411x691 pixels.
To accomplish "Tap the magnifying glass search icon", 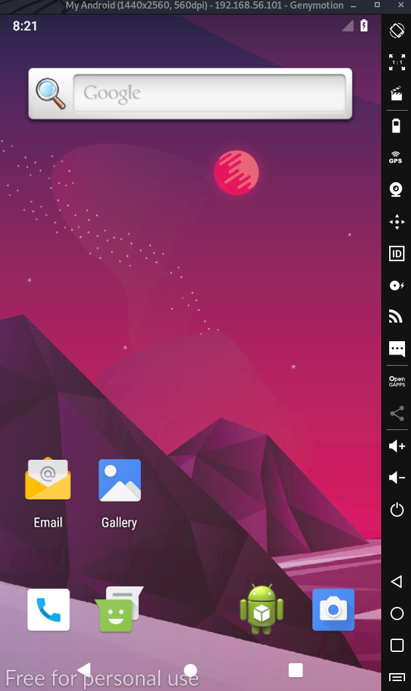I will click(50, 93).
